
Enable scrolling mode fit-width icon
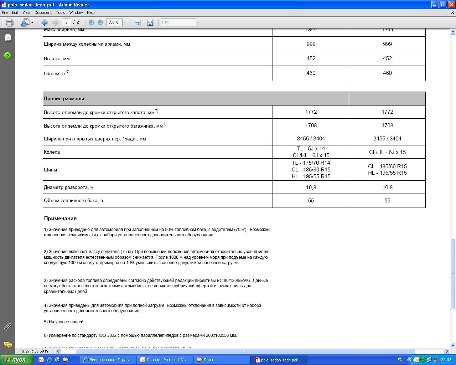tap(138, 22)
